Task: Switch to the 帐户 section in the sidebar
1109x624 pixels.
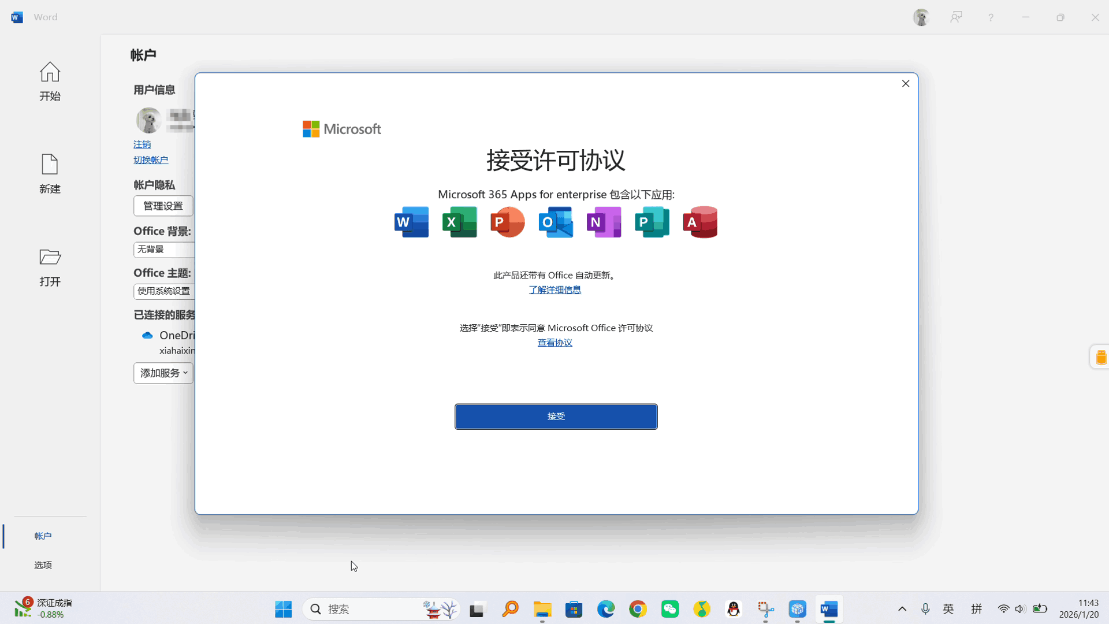Action: pyautogui.click(x=43, y=536)
